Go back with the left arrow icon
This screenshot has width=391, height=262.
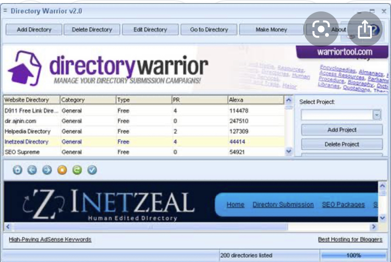32,170
